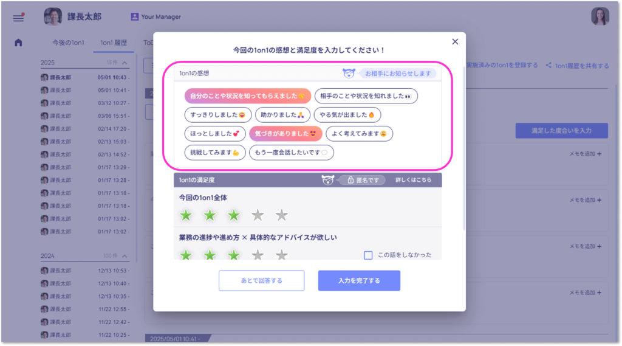Check この話をしなかった checkbox
The width and height of the screenshot is (622, 346).
click(x=368, y=255)
